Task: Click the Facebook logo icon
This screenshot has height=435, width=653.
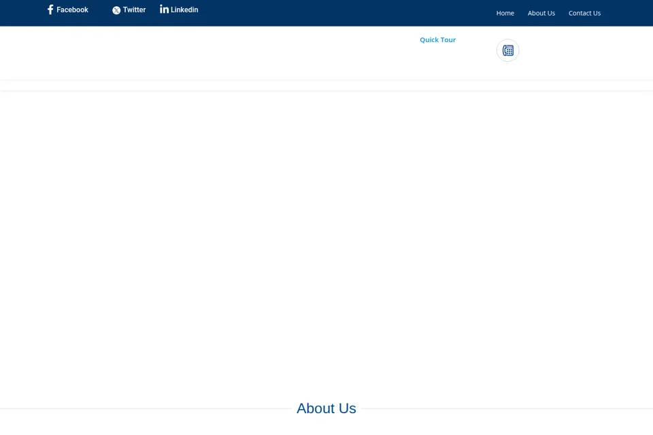Action: [x=50, y=10]
